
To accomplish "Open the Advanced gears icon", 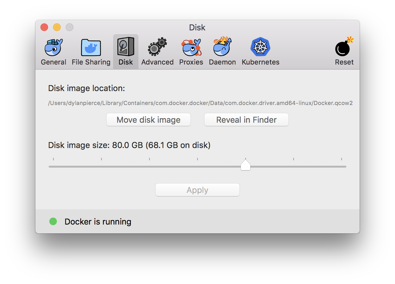I will 157,47.
